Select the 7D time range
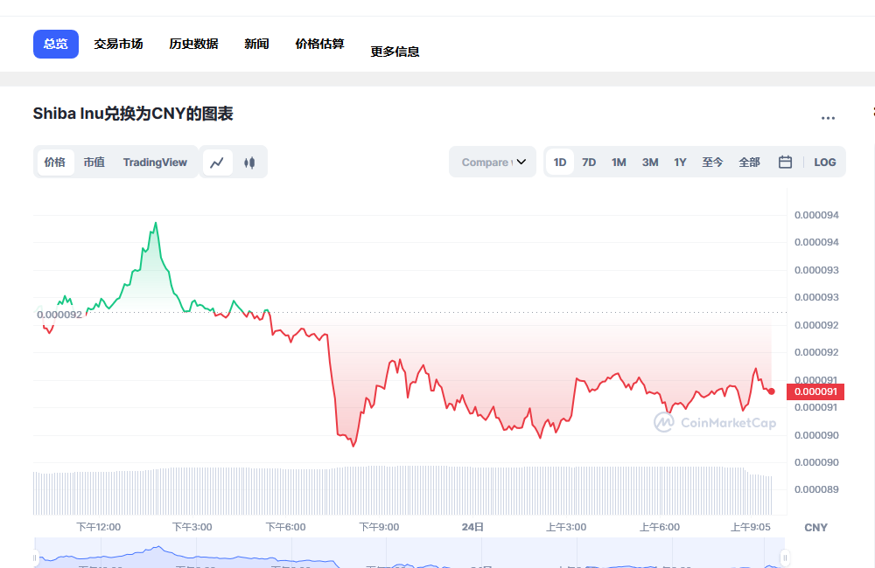Screen dimensions: 875x568 point(589,163)
